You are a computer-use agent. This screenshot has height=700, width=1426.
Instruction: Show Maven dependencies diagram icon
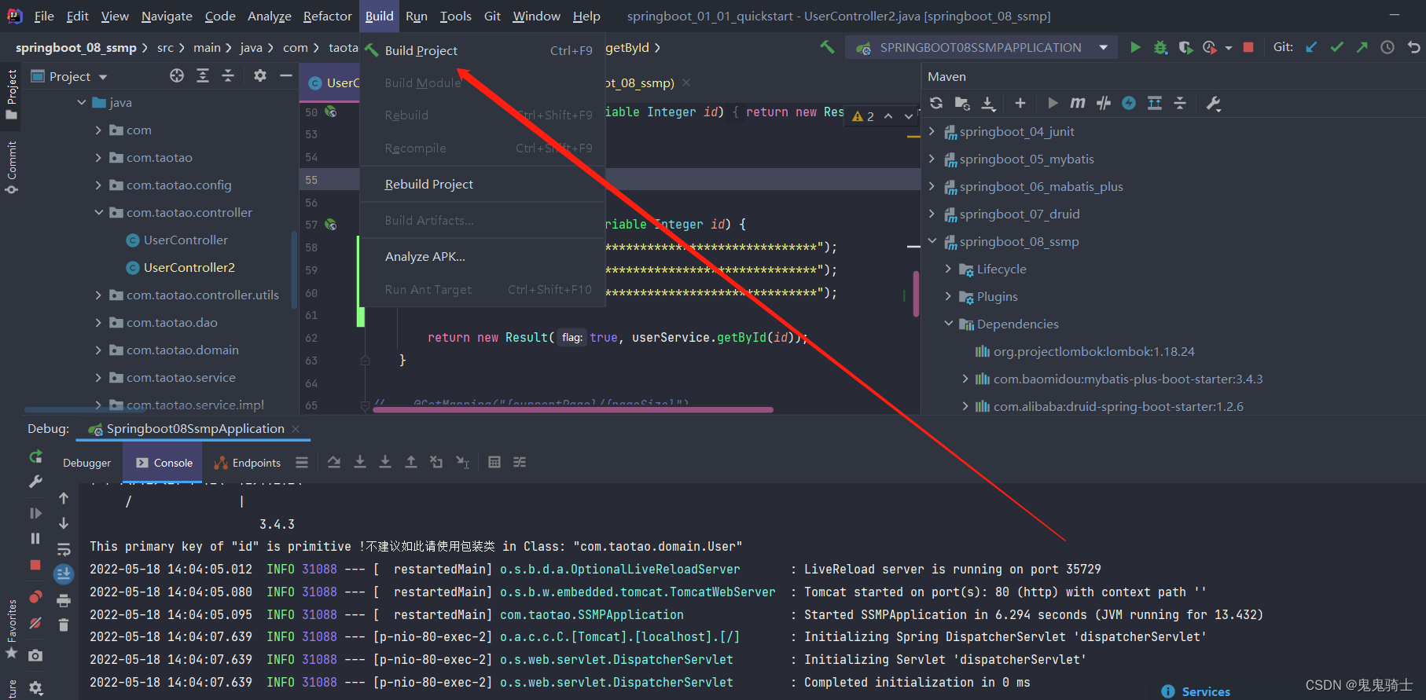[1155, 103]
